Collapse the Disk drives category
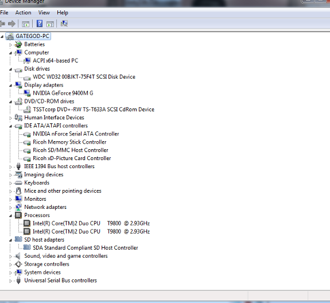The width and height of the screenshot is (330, 303). click(10, 69)
